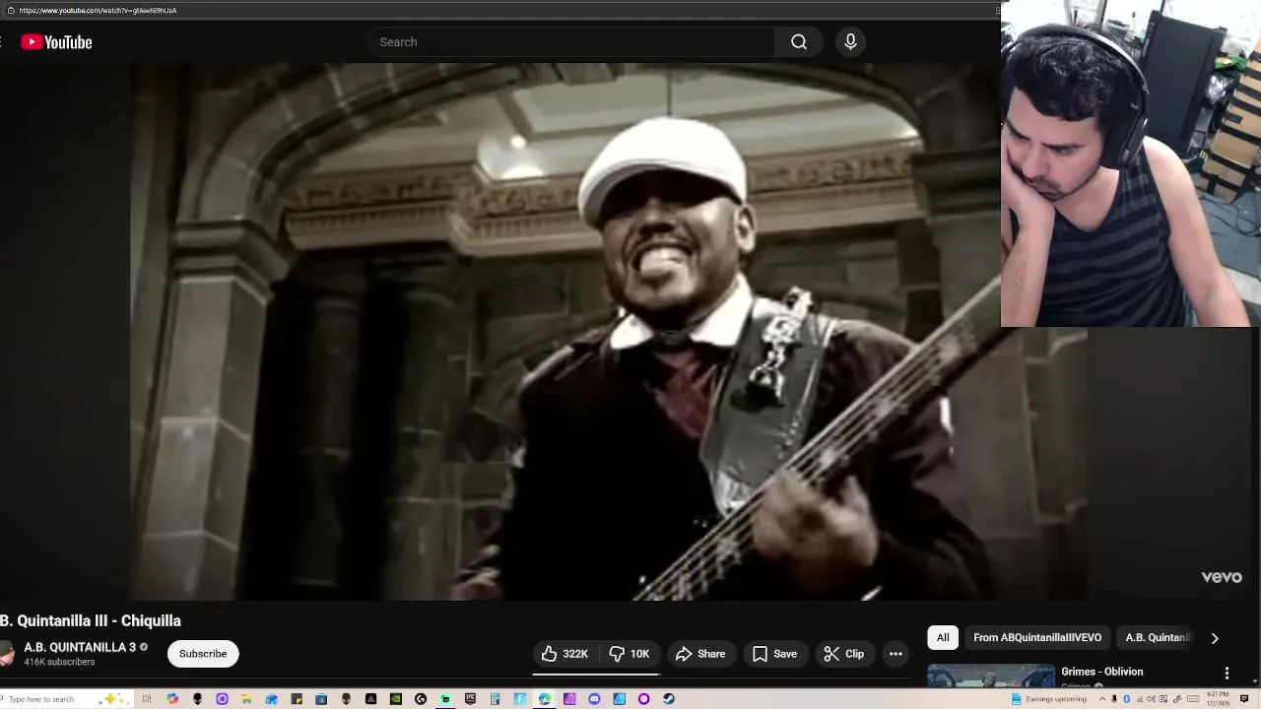Open the three-dot more actions menu under video

click(896, 654)
